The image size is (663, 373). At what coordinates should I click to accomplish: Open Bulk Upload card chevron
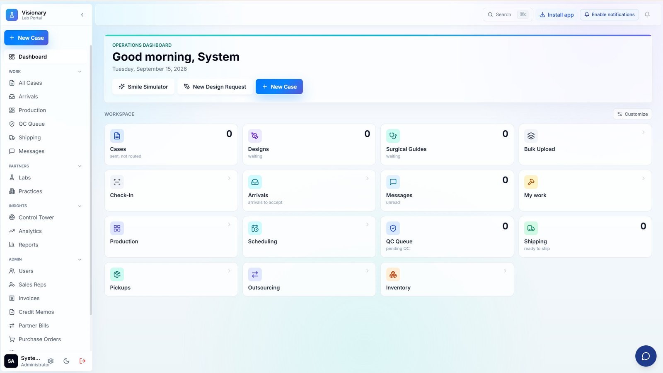coord(643,132)
